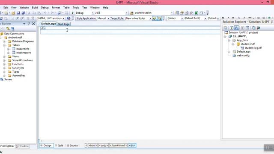Start debugging with the green play arrow

pos(73,13)
